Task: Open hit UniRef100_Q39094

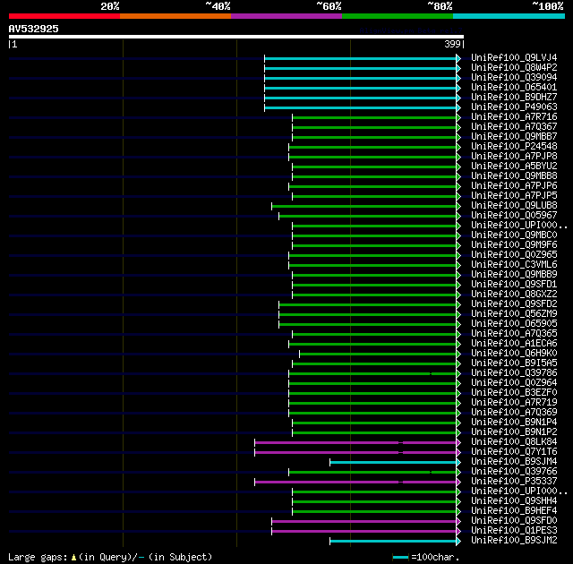Action: pyautogui.click(x=514, y=78)
